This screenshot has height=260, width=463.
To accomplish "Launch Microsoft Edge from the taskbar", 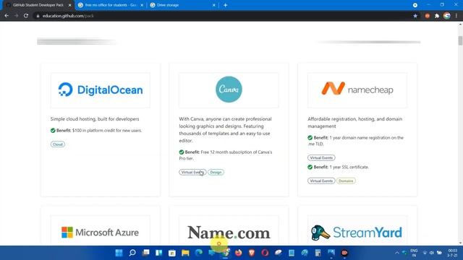I will click(199, 253).
